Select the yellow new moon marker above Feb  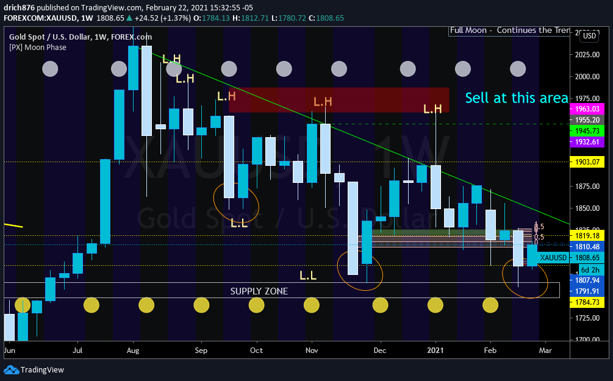click(490, 305)
